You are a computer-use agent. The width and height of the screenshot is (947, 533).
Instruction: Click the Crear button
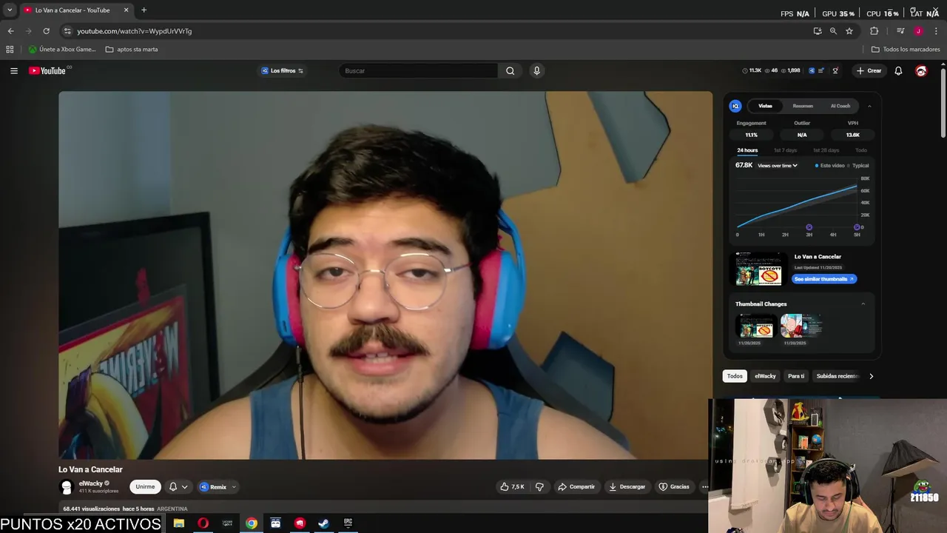click(x=869, y=70)
